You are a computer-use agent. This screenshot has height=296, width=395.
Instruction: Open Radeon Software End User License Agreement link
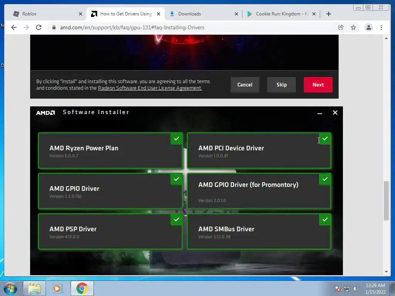click(150, 88)
